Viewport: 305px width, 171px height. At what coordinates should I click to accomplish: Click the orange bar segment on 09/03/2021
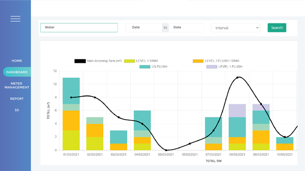tap(261, 137)
